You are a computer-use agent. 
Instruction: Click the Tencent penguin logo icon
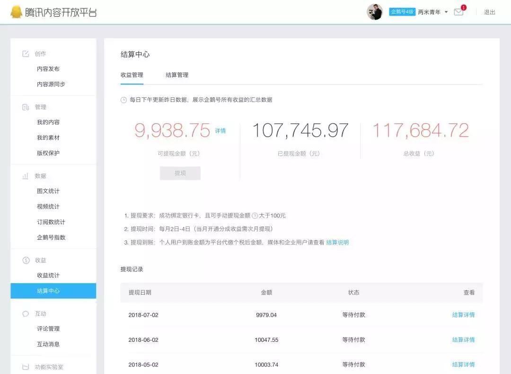pos(16,12)
